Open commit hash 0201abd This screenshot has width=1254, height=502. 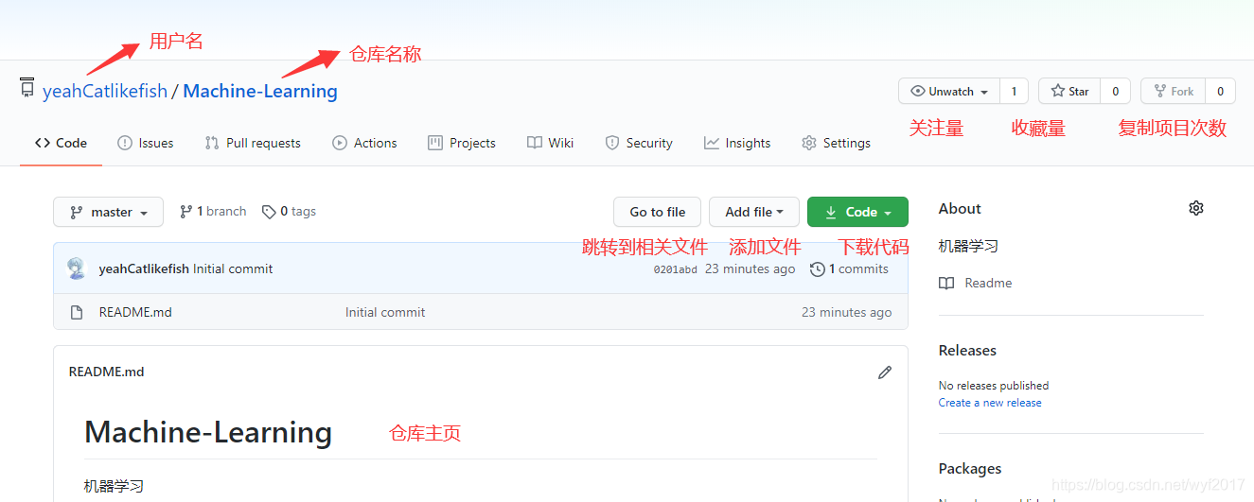pyautogui.click(x=675, y=269)
